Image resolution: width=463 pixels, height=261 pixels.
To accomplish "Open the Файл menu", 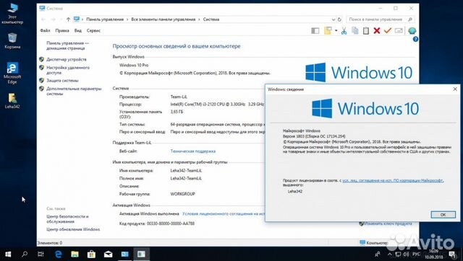I will (x=45, y=30).
